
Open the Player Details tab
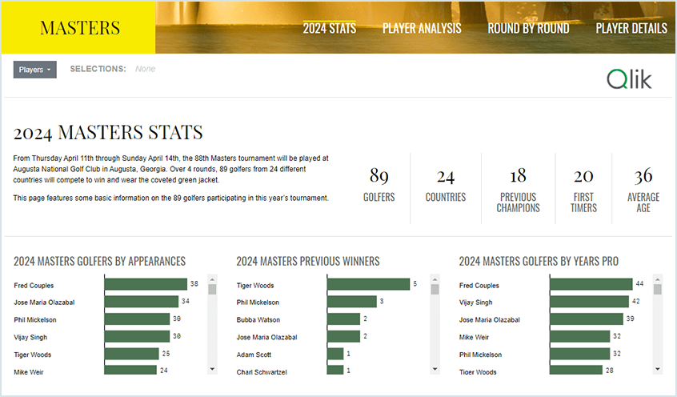631,29
